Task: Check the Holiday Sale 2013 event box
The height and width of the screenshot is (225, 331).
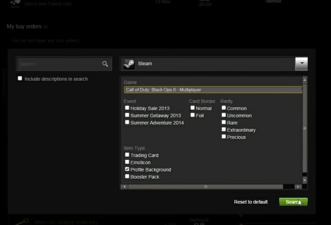Action: 127,108
